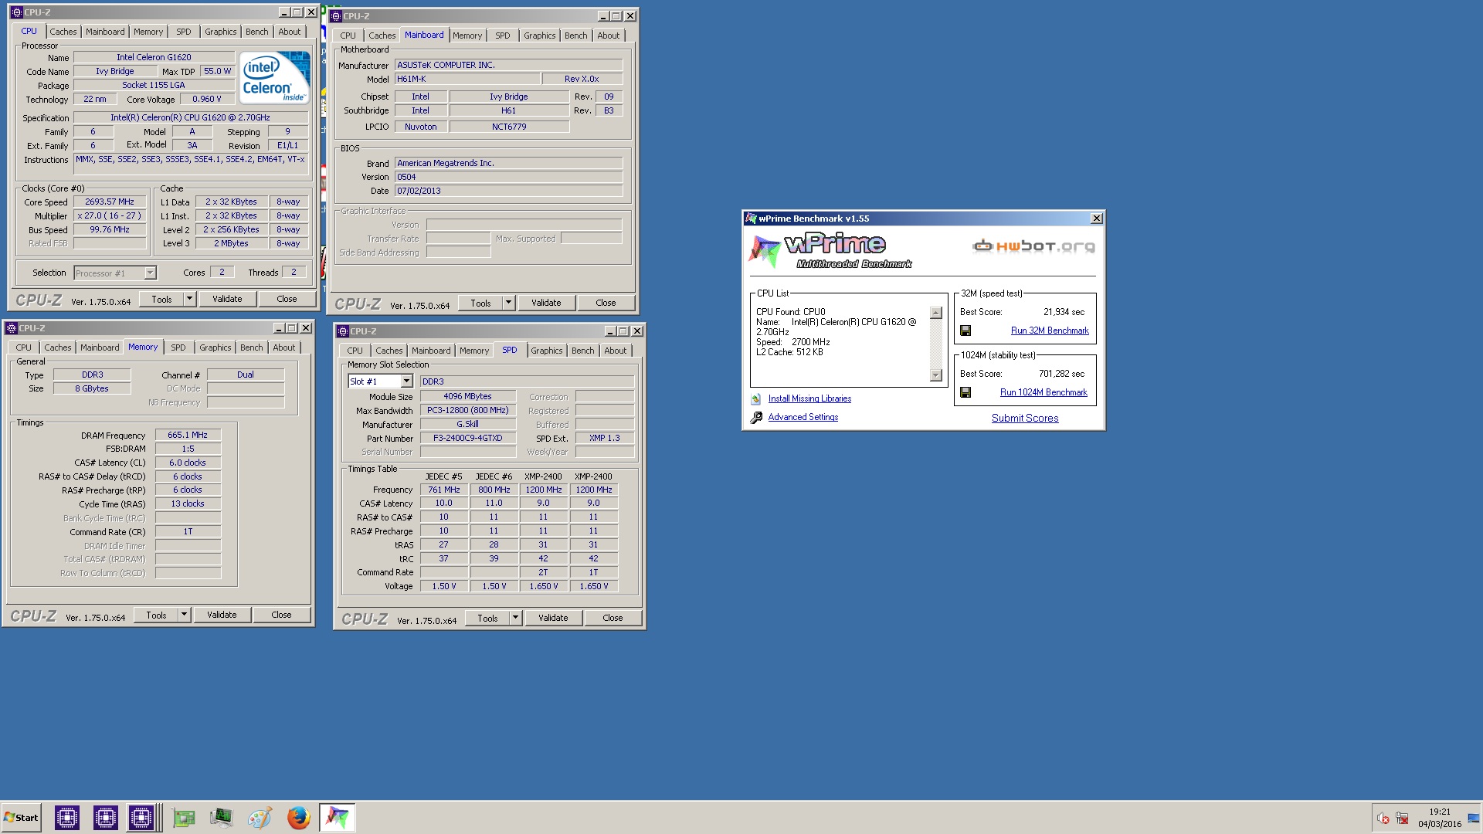Viewport: 1483px width, 834px height.
Task: Open the Install Missing Libraries link
Action: point(809,398)
